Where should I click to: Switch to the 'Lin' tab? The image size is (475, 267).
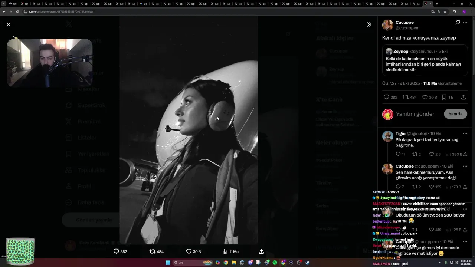(x=13, y=4)
